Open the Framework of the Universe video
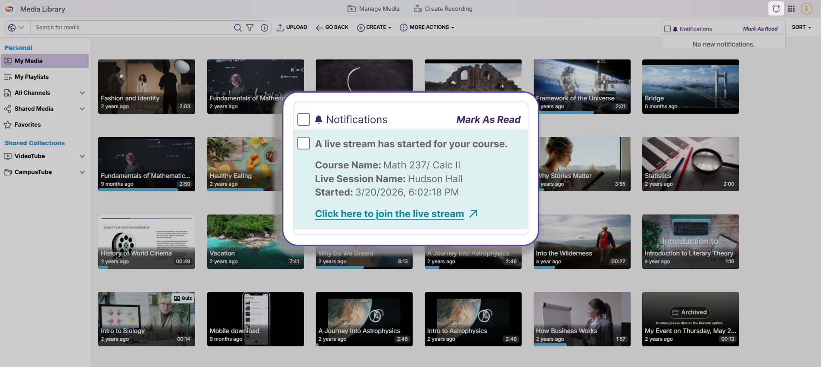The height and width of the screenshot is (367, 821). 582,86
